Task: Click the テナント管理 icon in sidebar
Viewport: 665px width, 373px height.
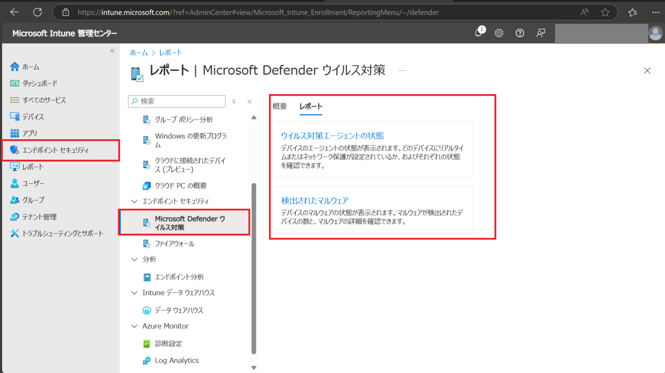Action: click(x=15, y=216)
